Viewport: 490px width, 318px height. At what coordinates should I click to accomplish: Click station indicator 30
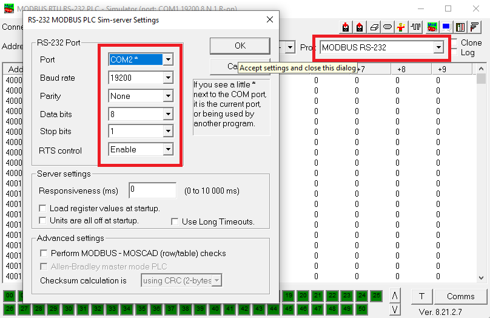click(68, 310)
